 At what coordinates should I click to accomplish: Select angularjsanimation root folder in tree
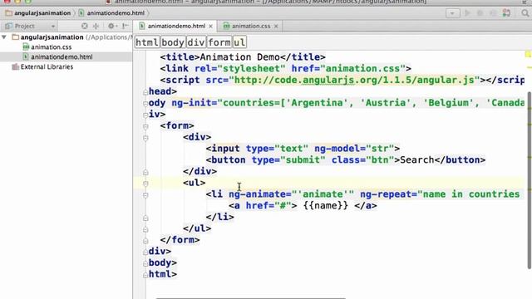[52, 37]
